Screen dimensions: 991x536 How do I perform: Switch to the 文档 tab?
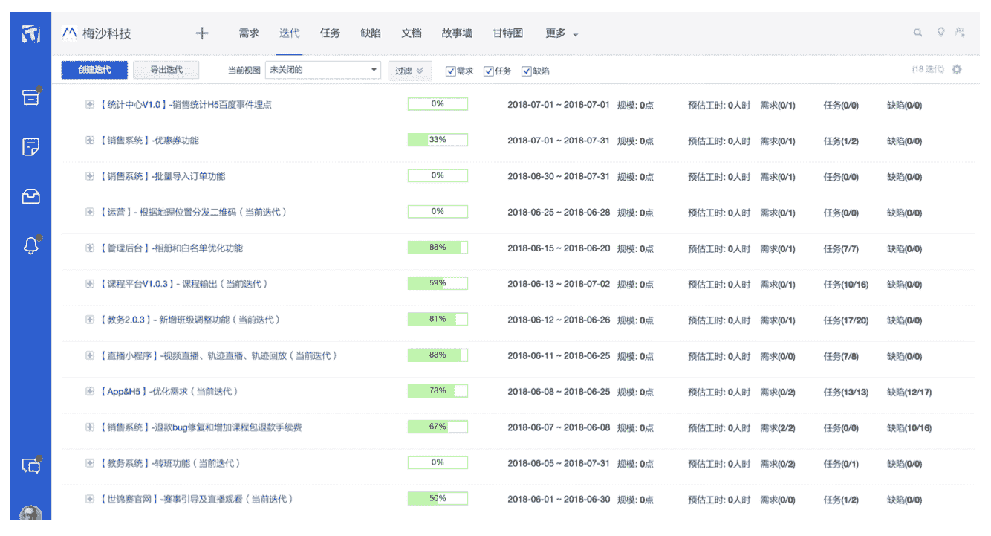point(412,33)
